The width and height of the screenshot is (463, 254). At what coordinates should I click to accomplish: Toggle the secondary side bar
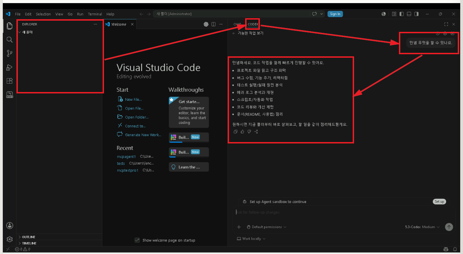pyautogui.click(x=416, y=14)
